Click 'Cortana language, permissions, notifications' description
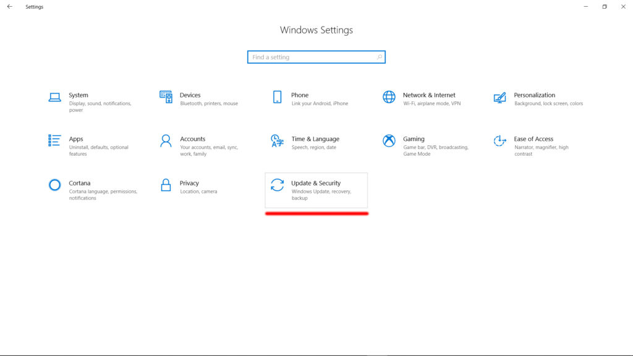The height and width of the screenshot is (356, 633). click(x=103, y=195)
